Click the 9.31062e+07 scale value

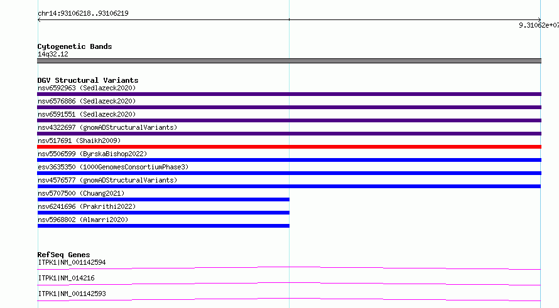[539, 25]
